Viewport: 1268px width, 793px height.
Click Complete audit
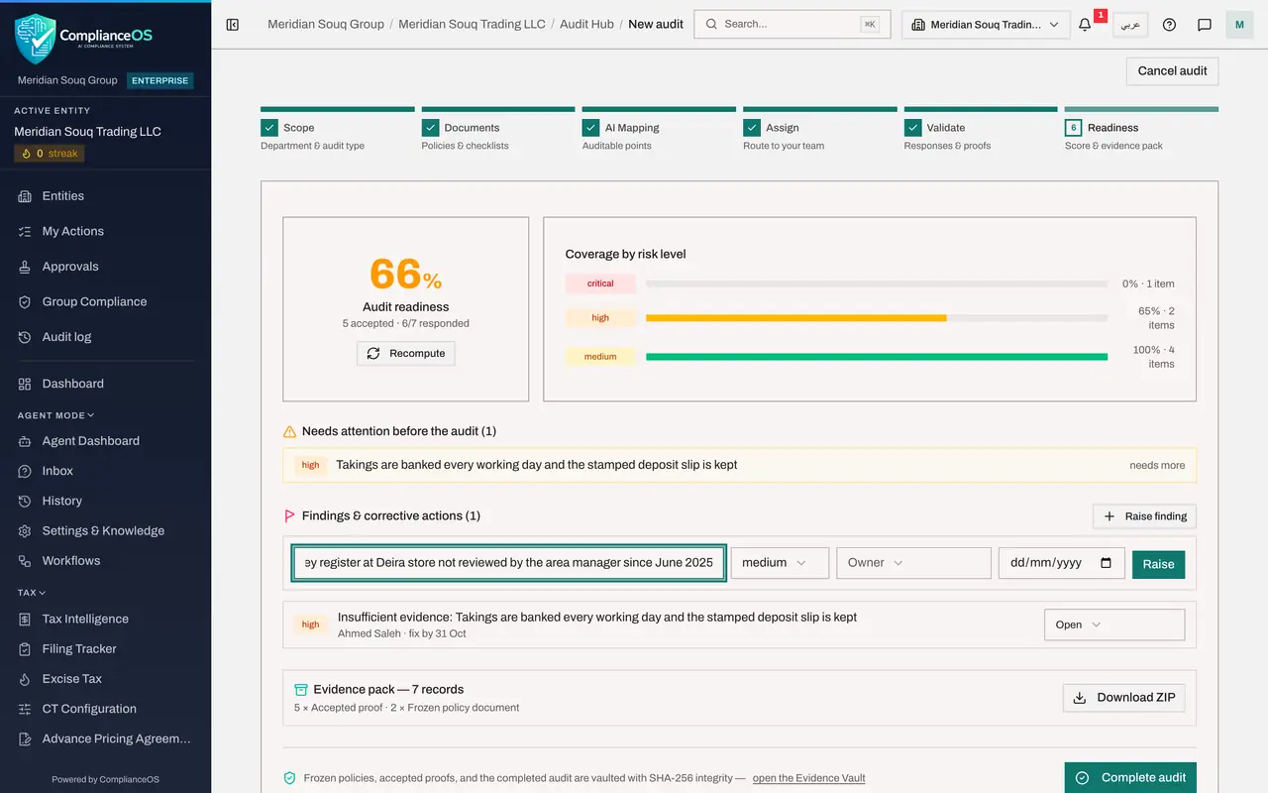[x=1130, y=778]
